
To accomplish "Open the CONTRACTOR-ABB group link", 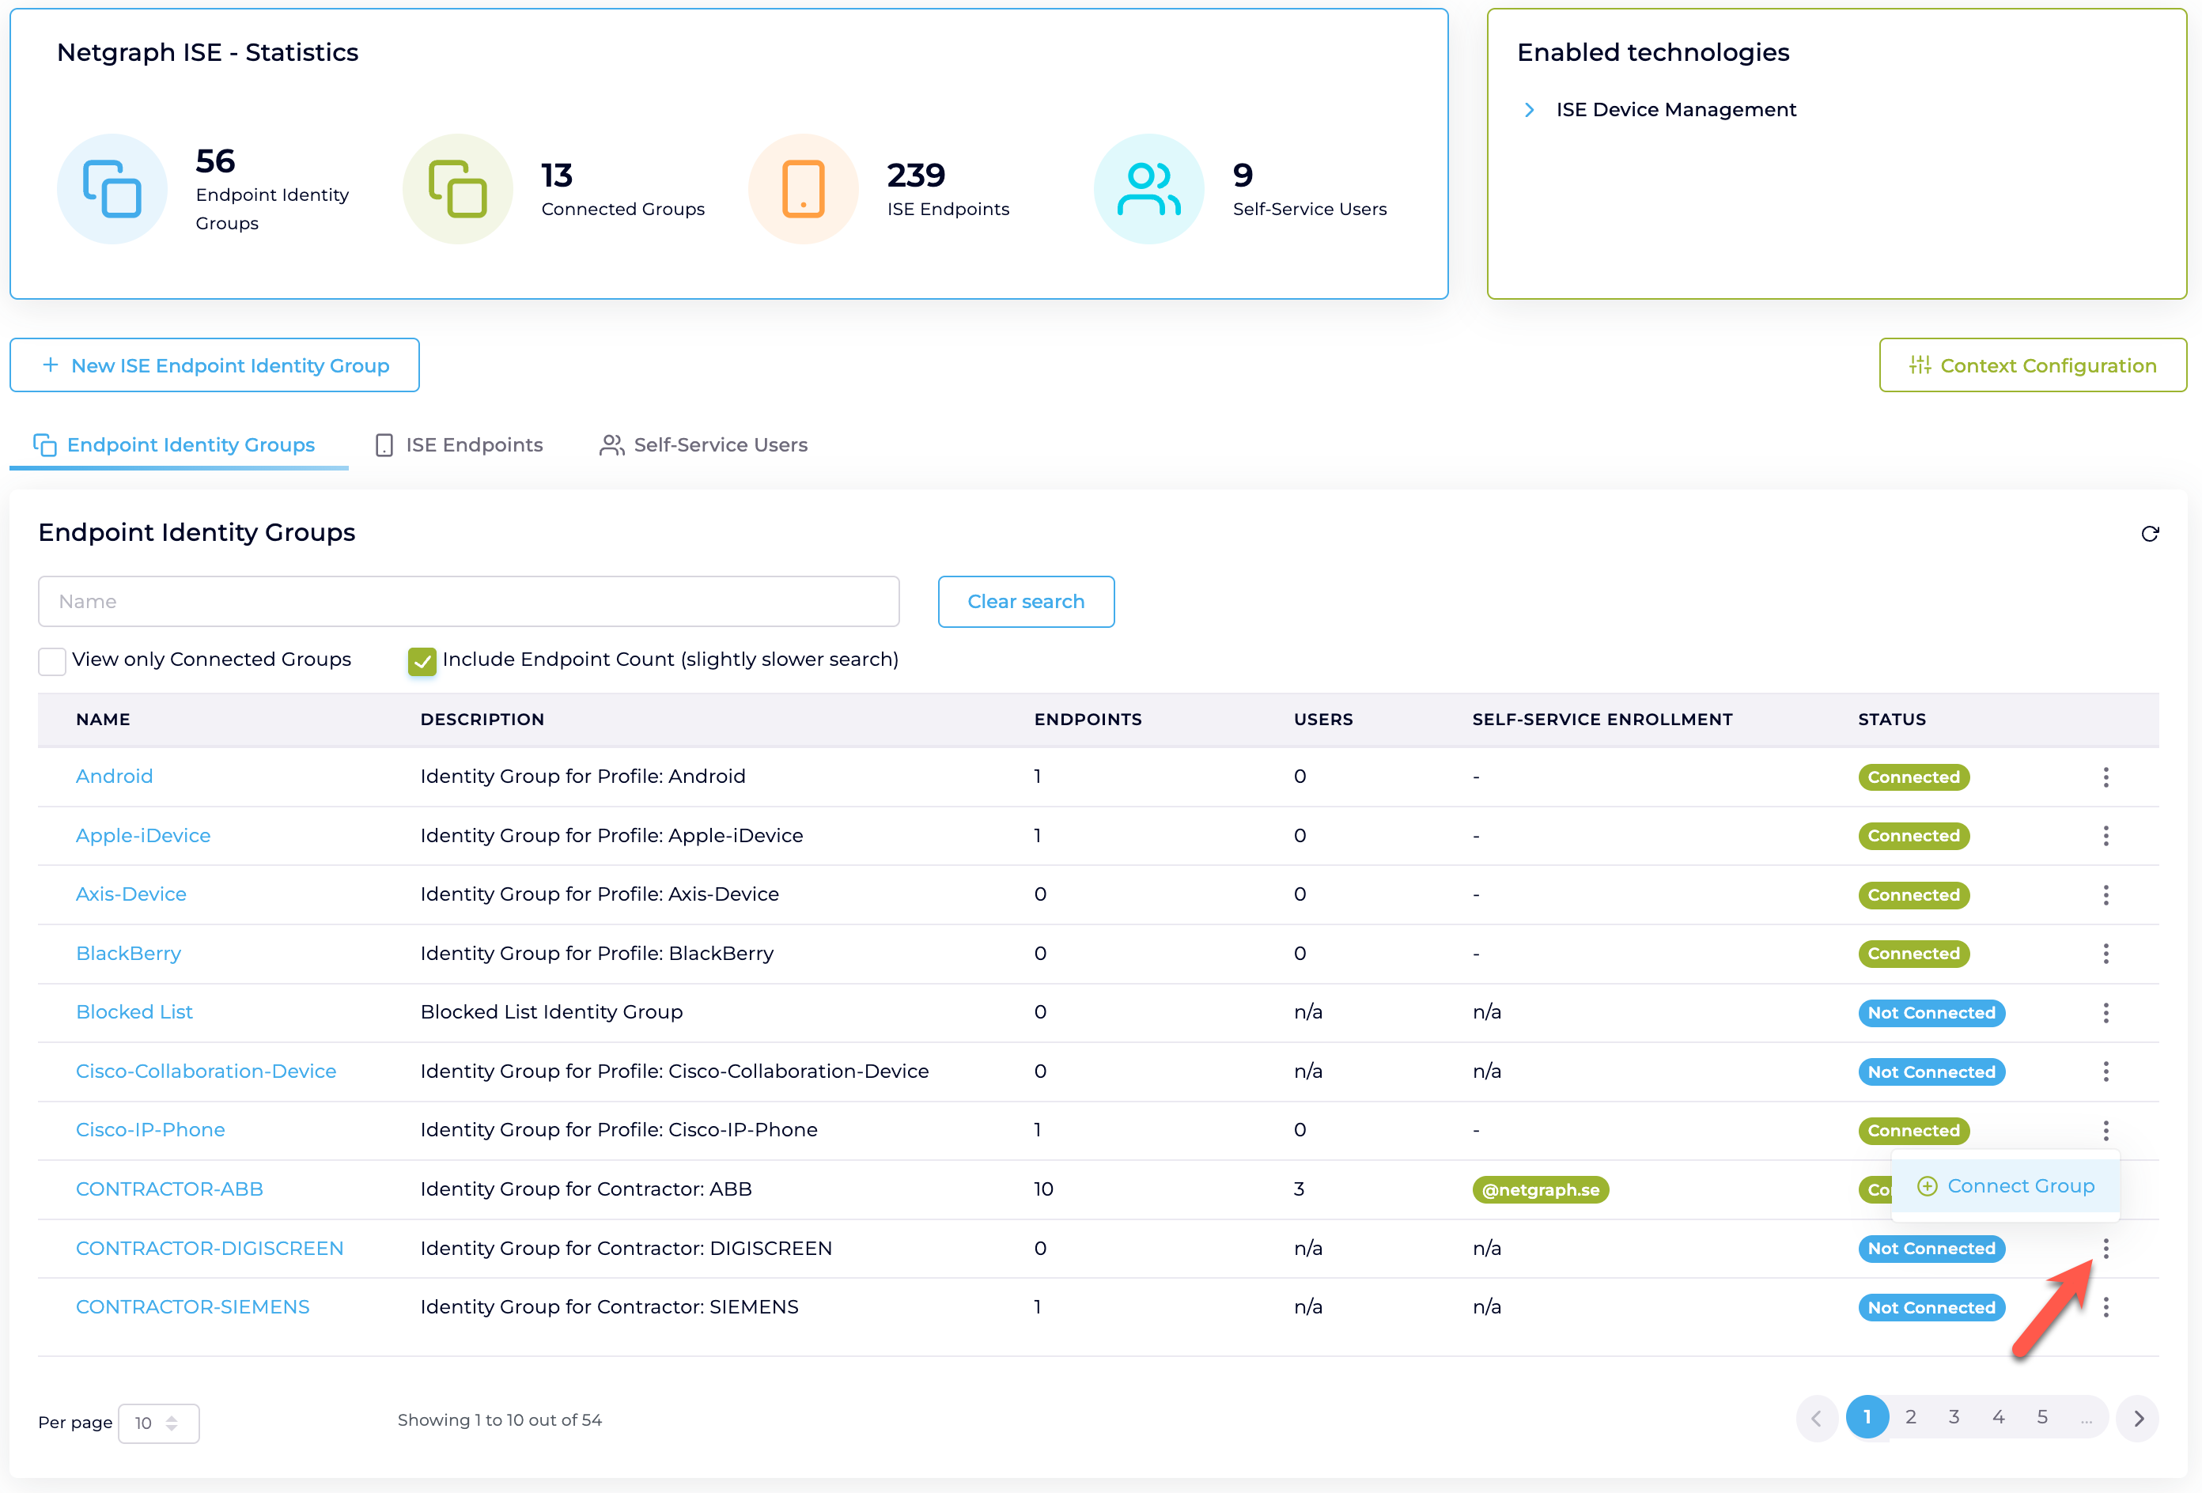I will coord(169,1189).
